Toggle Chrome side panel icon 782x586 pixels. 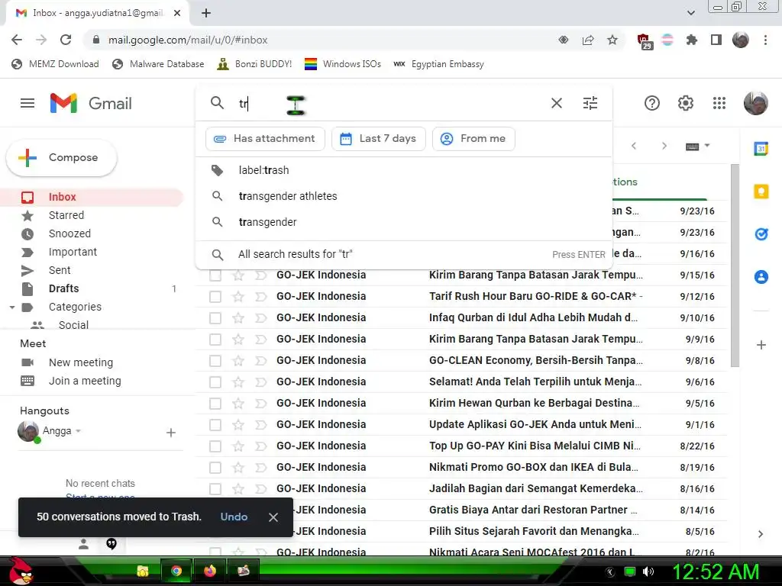point(716,40)
